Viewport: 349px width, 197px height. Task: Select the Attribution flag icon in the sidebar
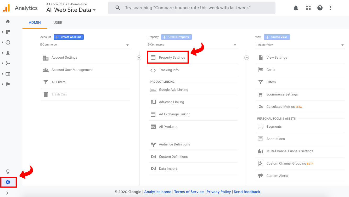8,84
